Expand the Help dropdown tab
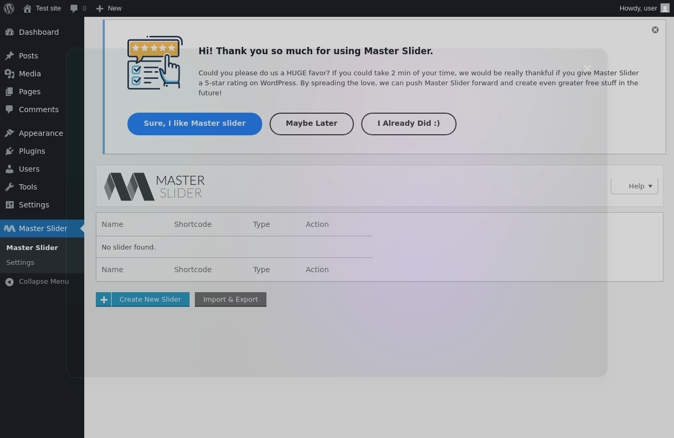This screenshot has height=438, width=674. 635,186
